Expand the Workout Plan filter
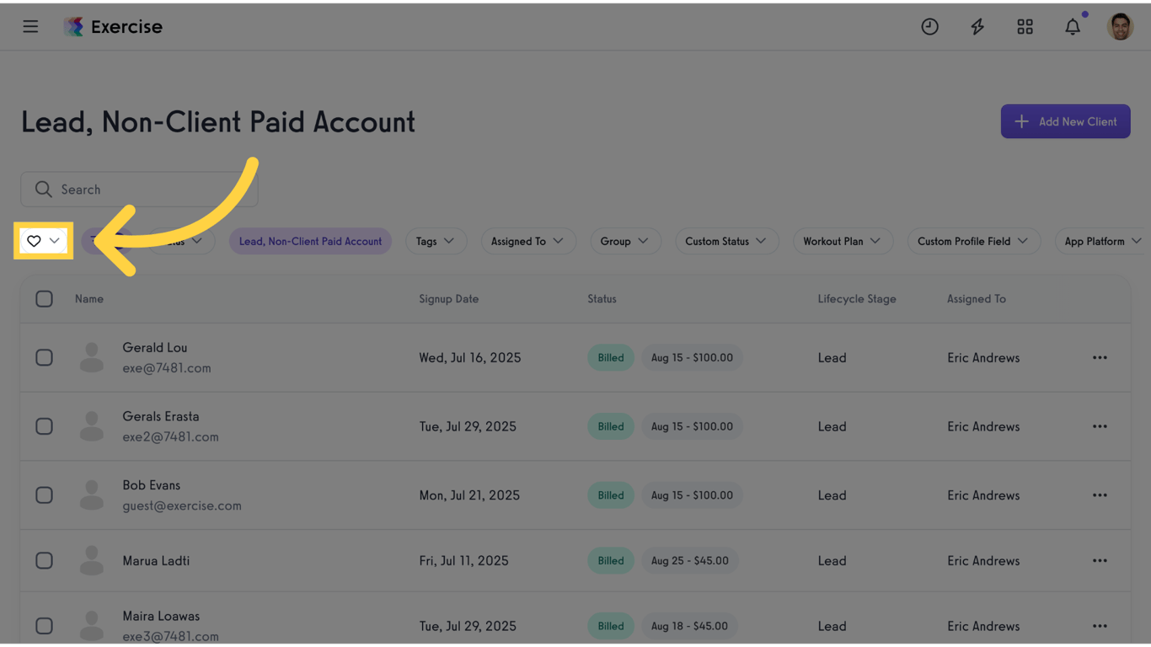Viewport: 1151px width, 647px height. coord(841,241)
